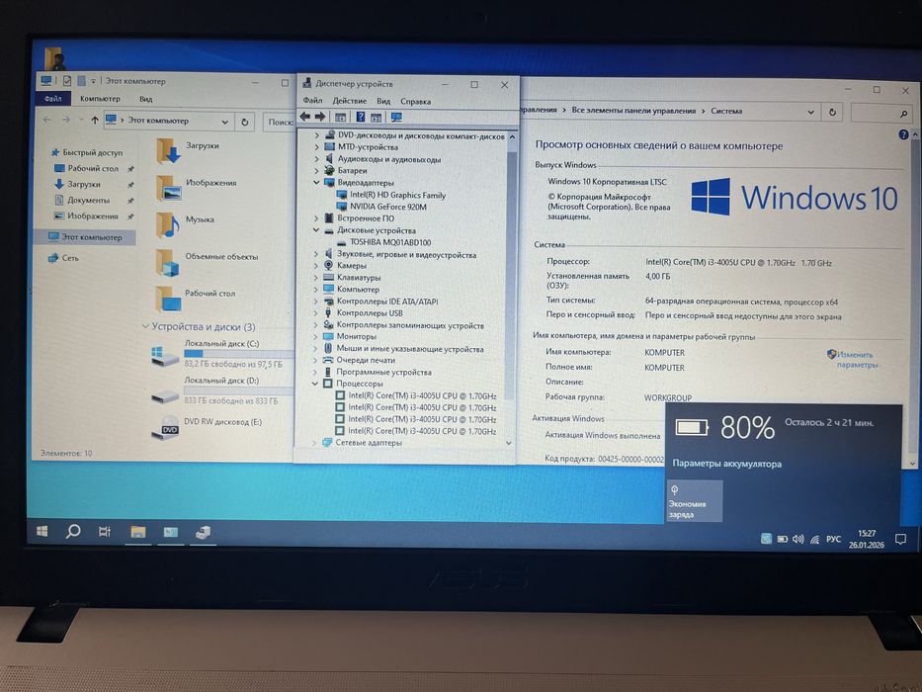Viewport: 922px width, 692px height.
Task: Select DVD RW дисковод (E:)
Action: click(x=207, y=427)
